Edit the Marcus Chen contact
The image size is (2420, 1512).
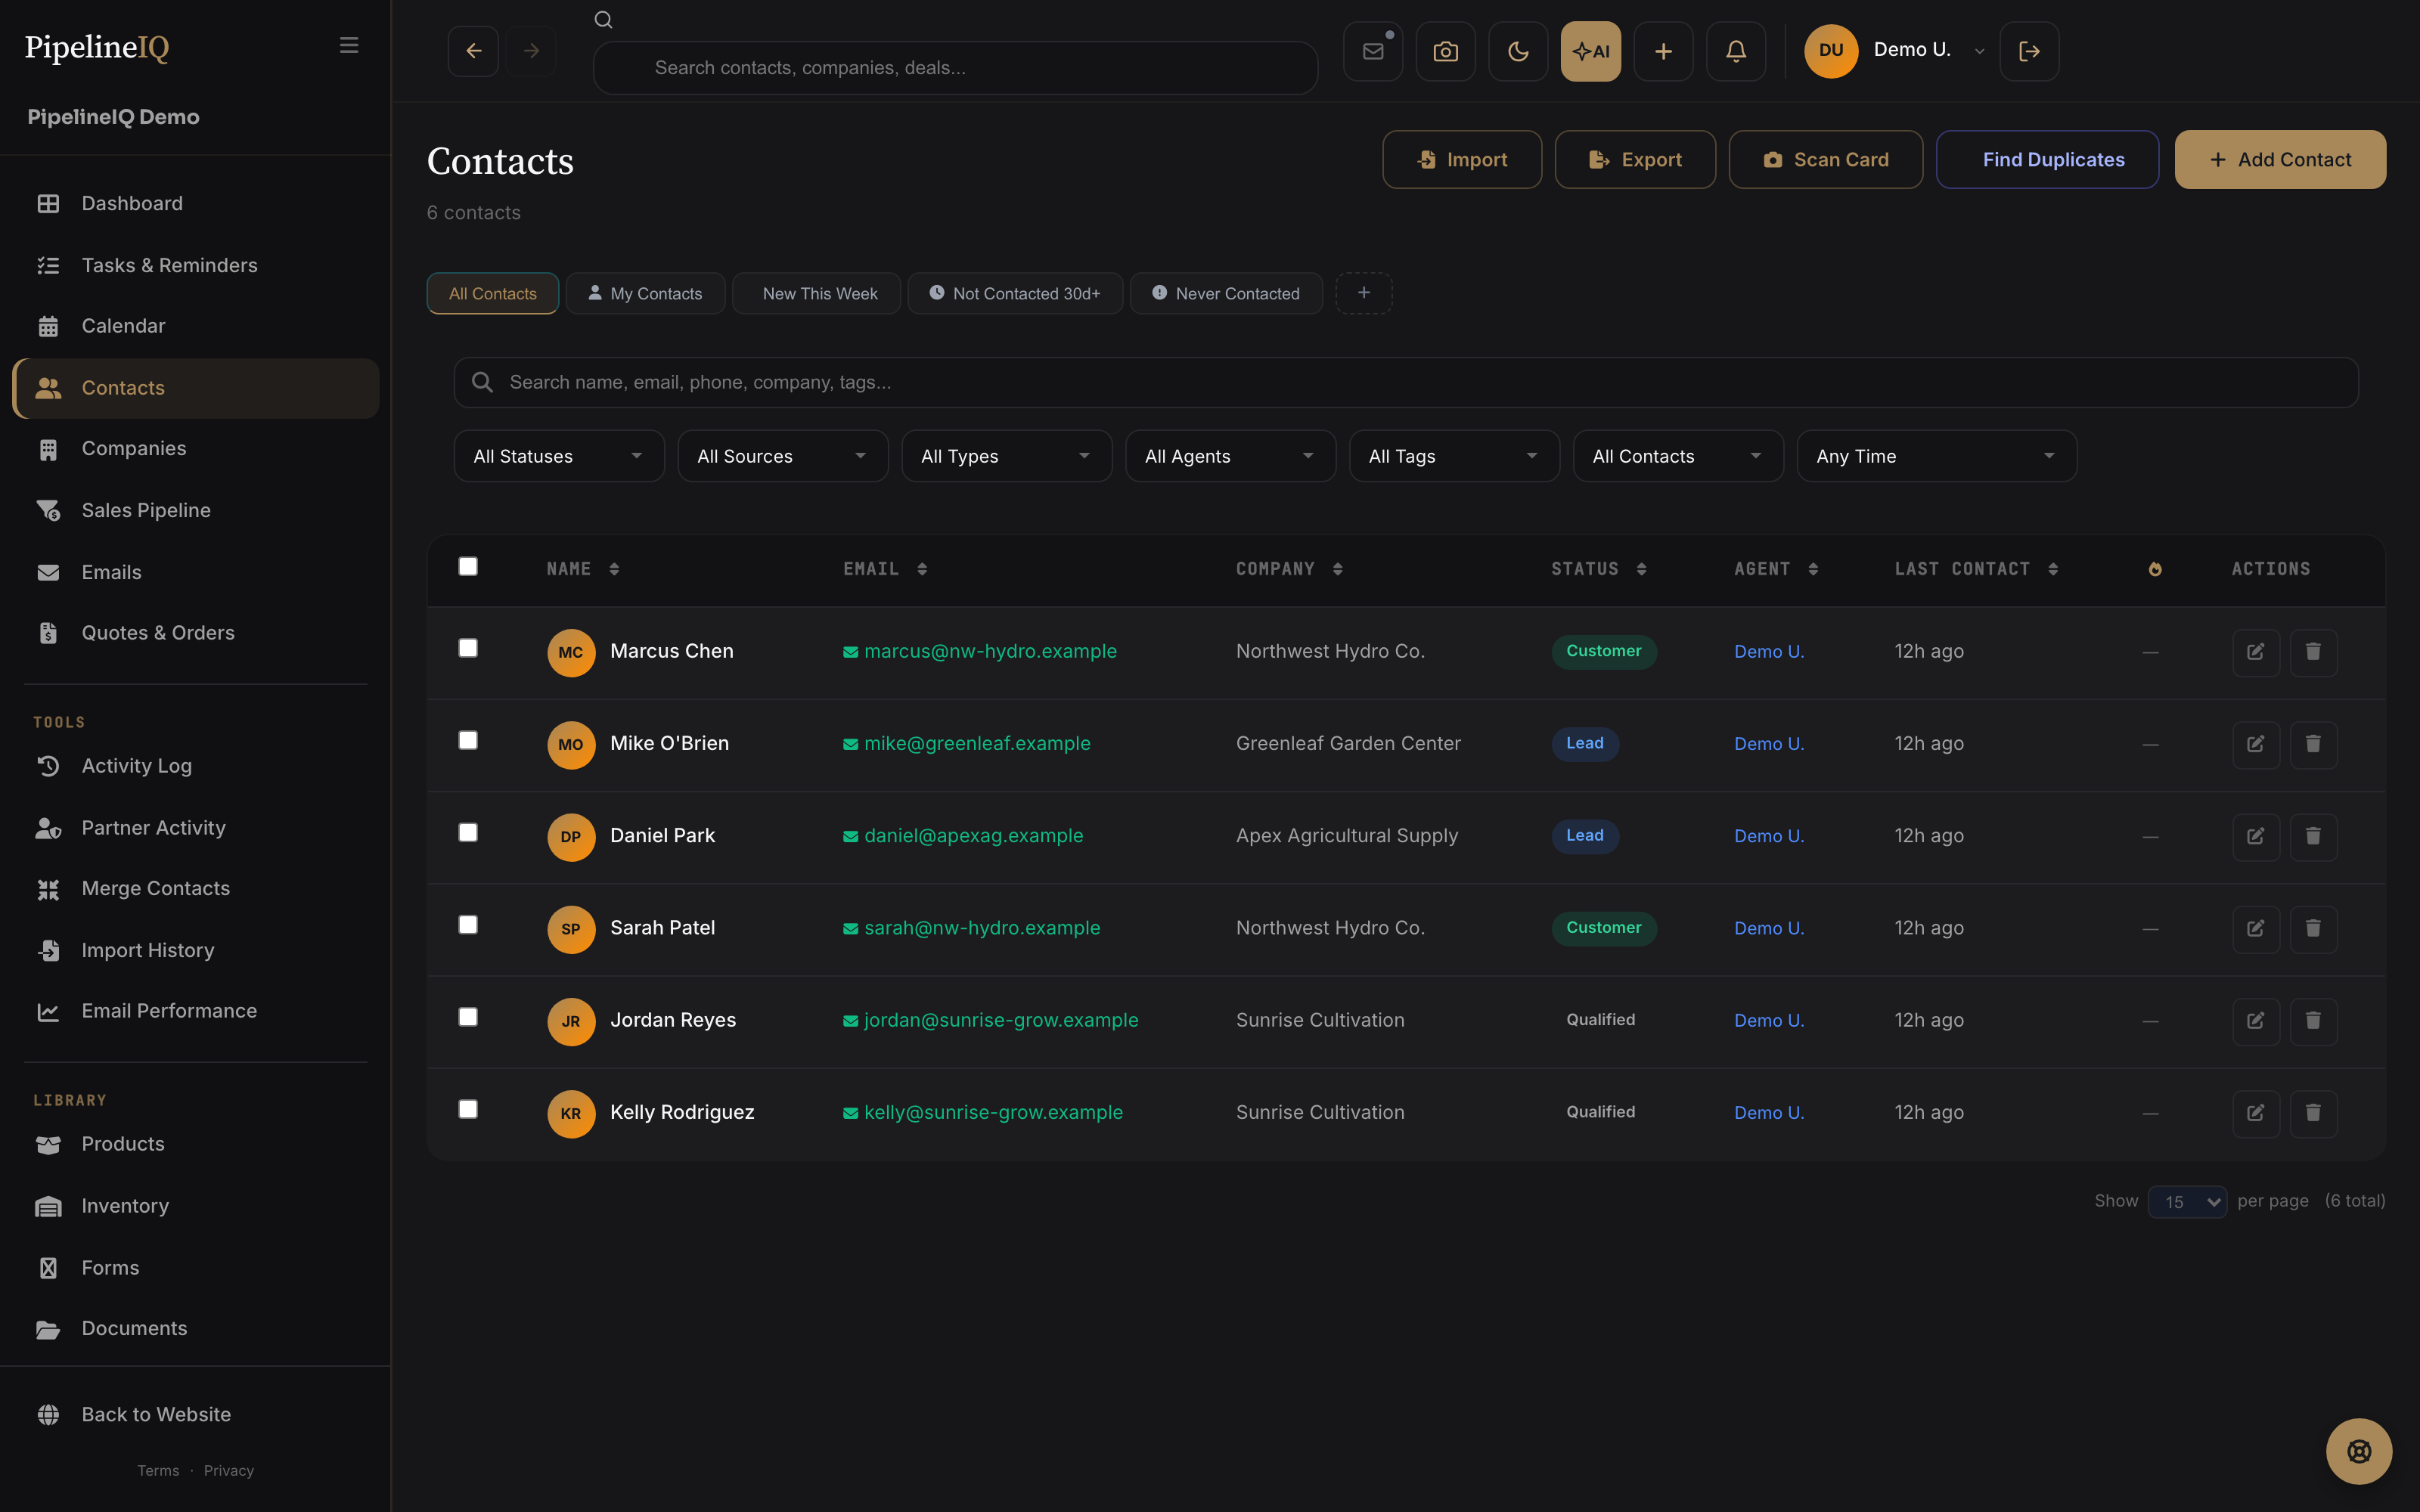[2256, 652]
